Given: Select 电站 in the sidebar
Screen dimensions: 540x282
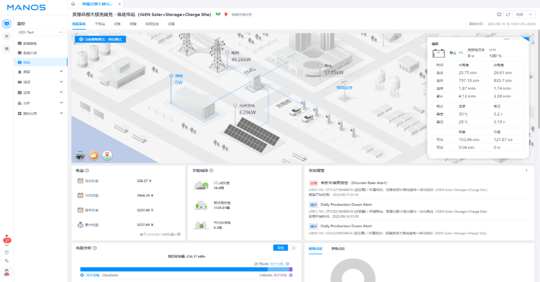Looking at the screenshot, I should pyautogui.click(x=40, y=62).
